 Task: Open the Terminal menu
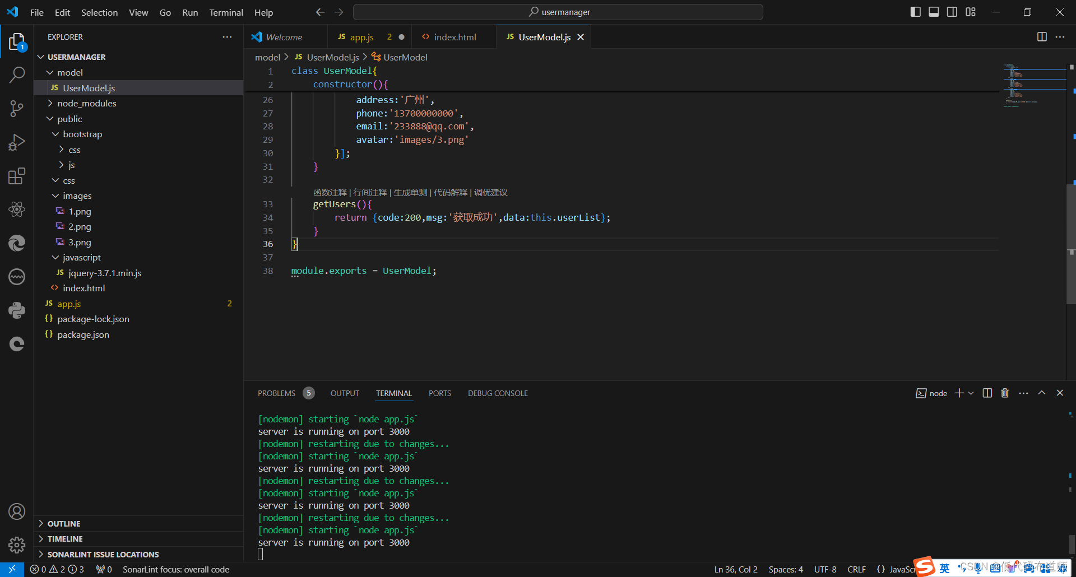coord(226,12)
